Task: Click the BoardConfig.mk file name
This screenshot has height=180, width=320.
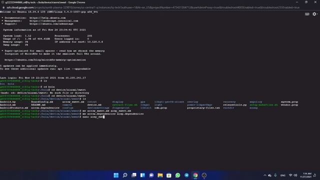Action: click(x=42, y=102)
